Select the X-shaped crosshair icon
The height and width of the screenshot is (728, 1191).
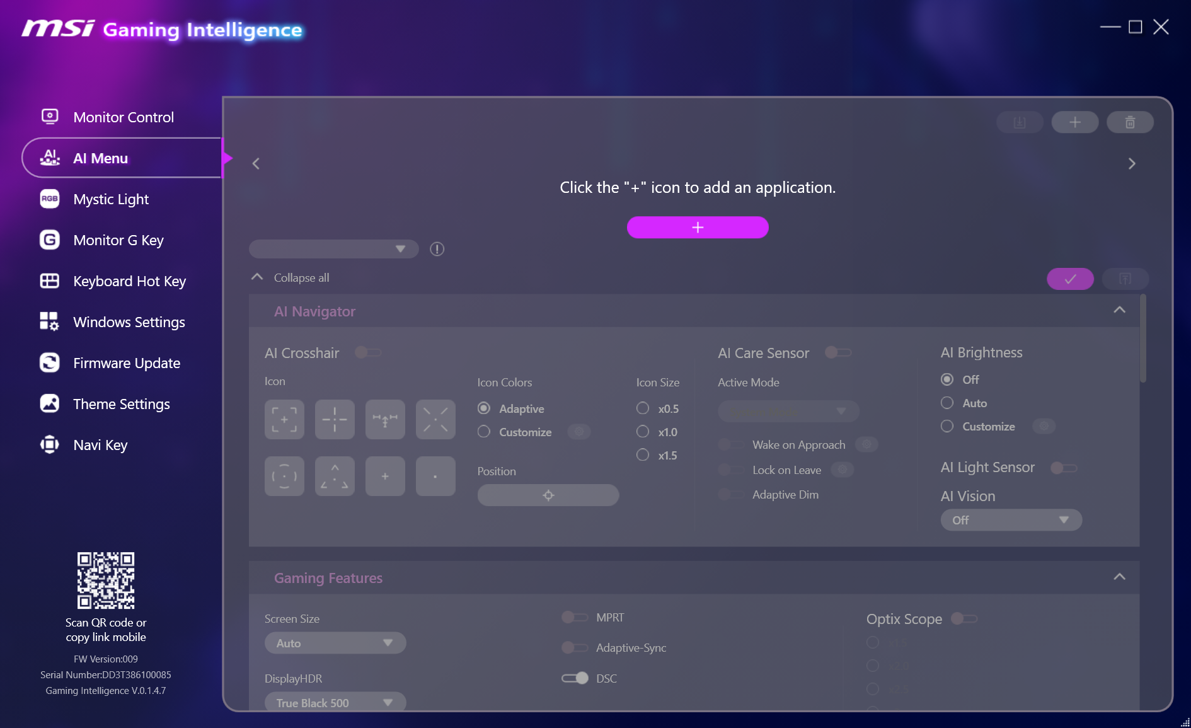click(x=435, y=419)
